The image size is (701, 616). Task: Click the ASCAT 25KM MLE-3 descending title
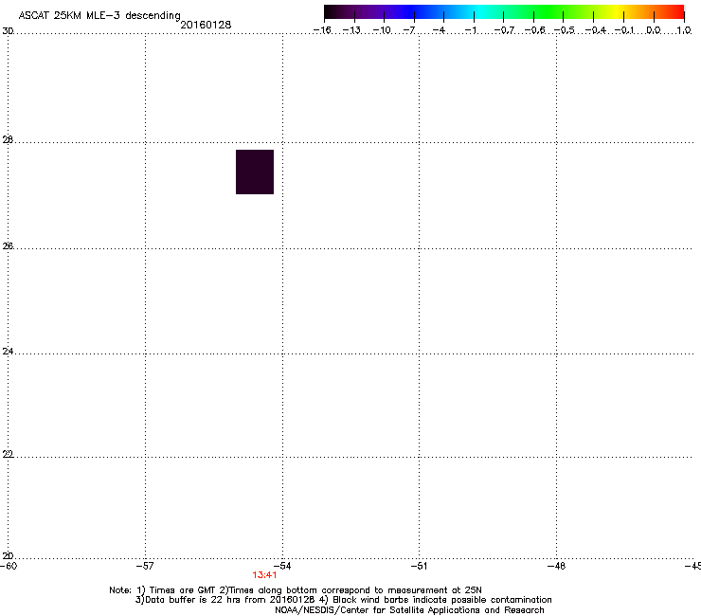tap(99, 15)
